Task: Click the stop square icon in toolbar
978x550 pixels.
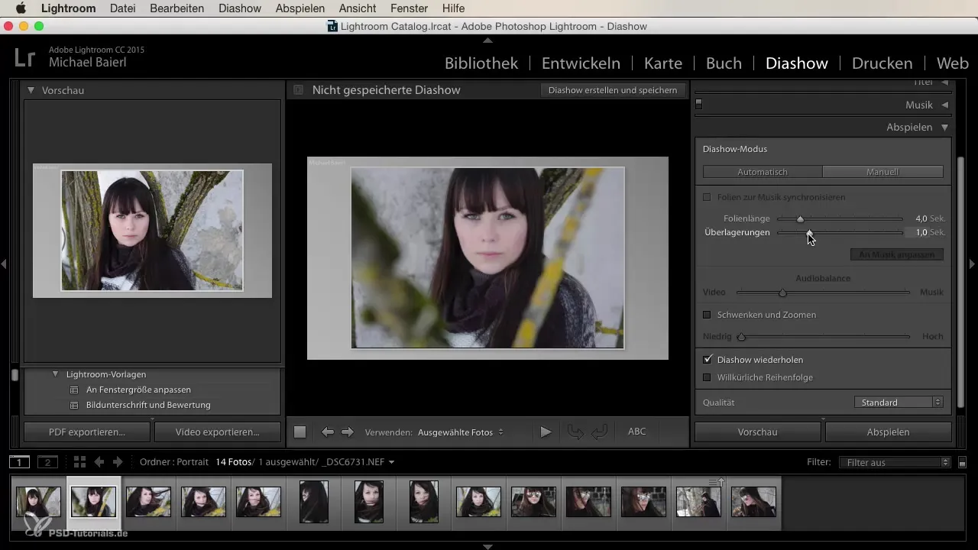Action: pos(300,432)
